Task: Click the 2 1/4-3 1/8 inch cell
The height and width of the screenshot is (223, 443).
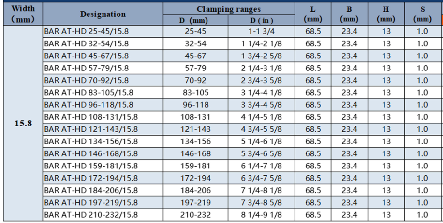Action: point(262,68)
